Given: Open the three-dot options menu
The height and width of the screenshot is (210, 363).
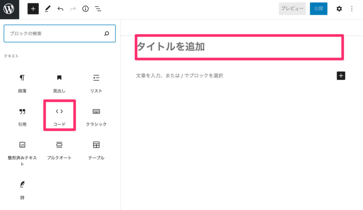Looking at the screenshot, I should tap(352, 9).
